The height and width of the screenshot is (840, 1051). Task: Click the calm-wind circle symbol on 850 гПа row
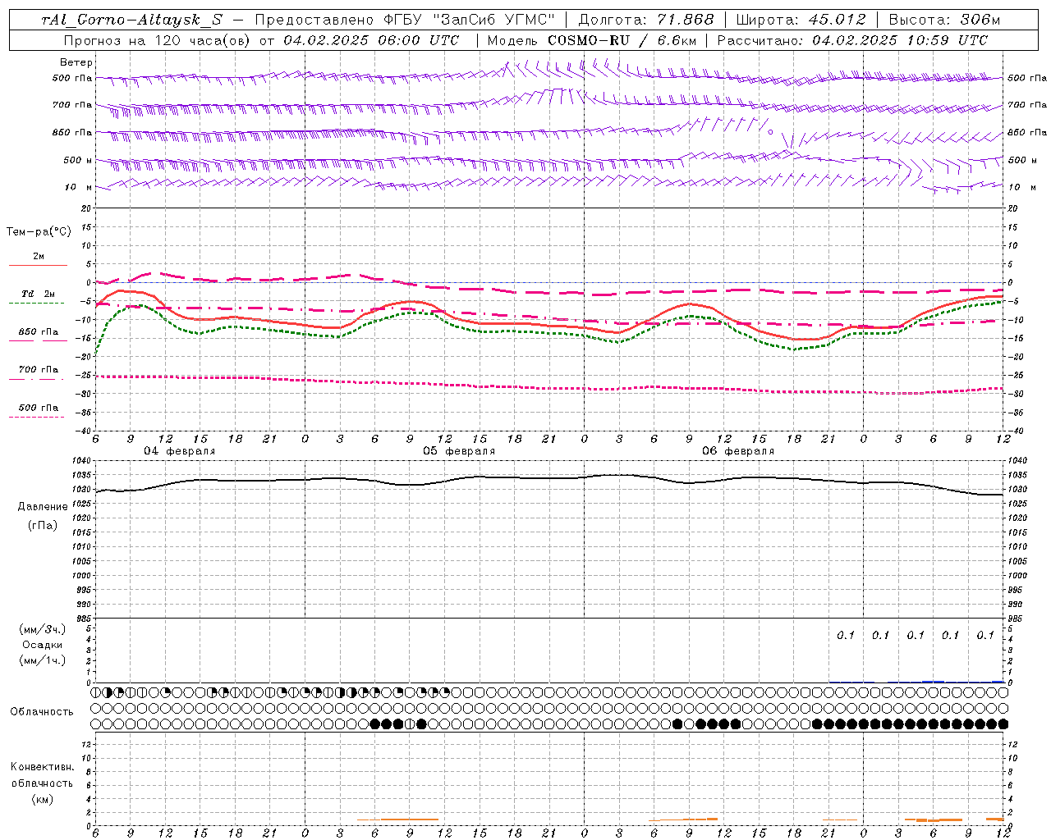(x=770, y=131)
